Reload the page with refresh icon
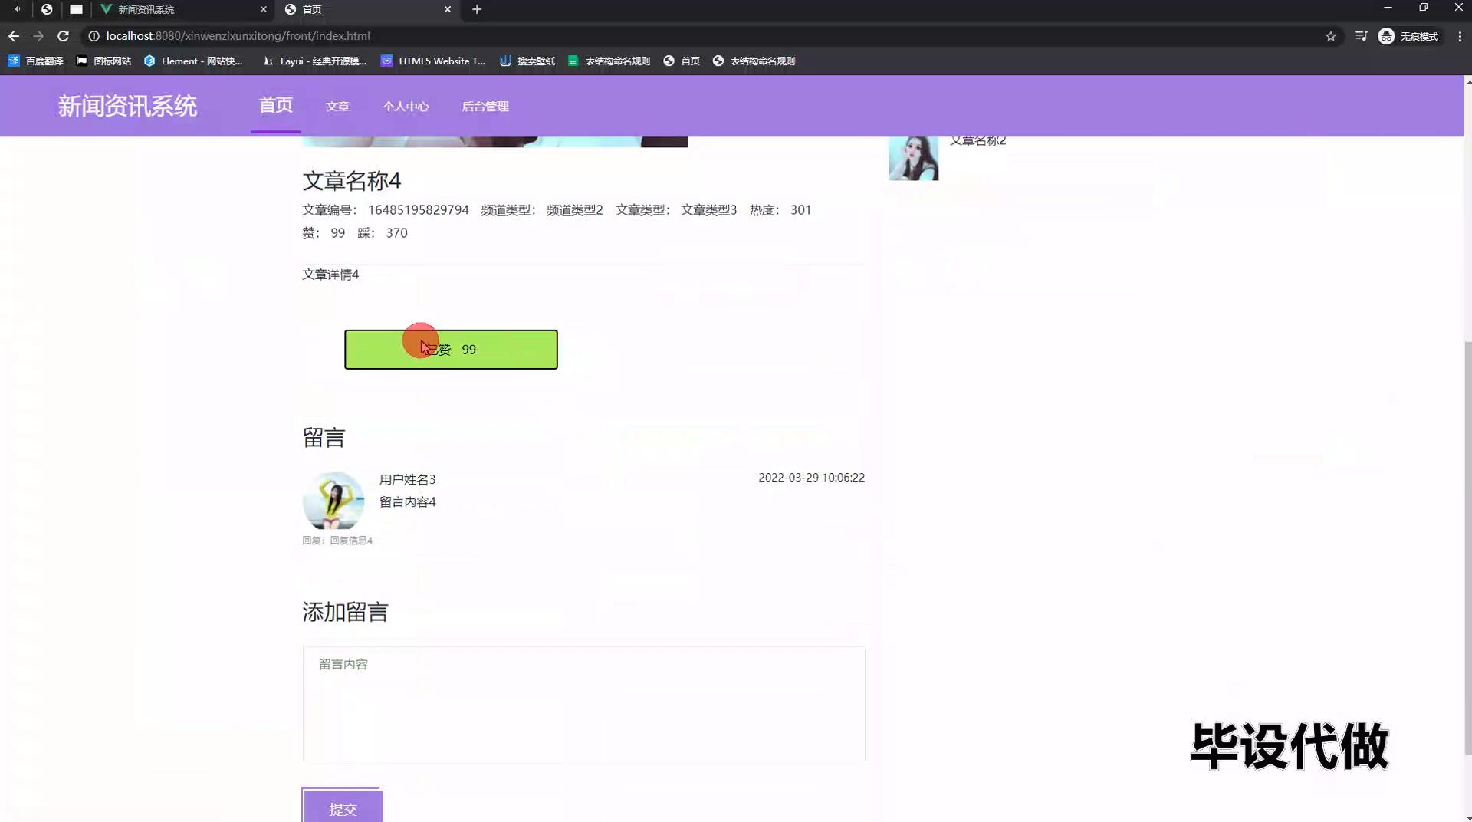 tap(64, 36)
